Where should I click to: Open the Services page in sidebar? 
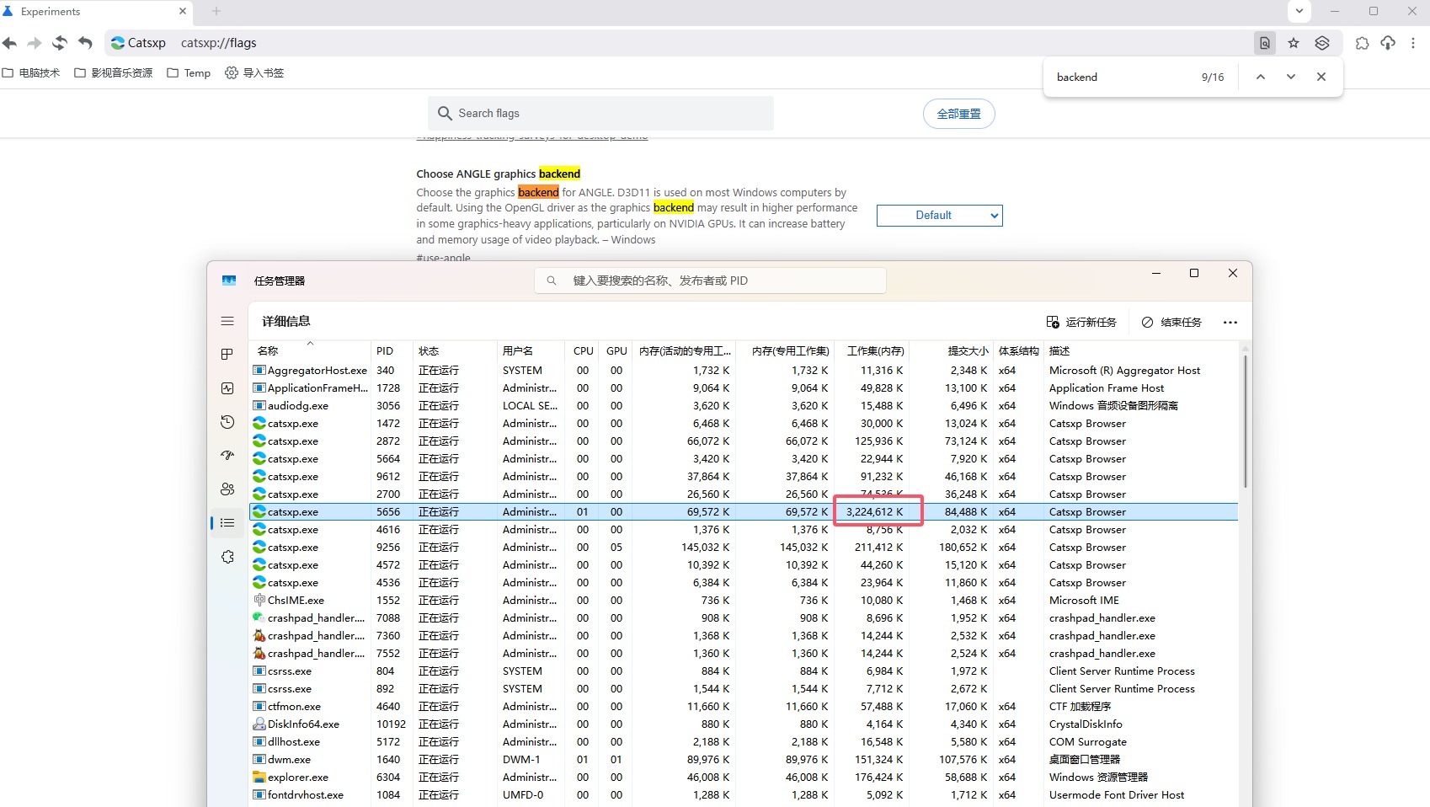227,557
